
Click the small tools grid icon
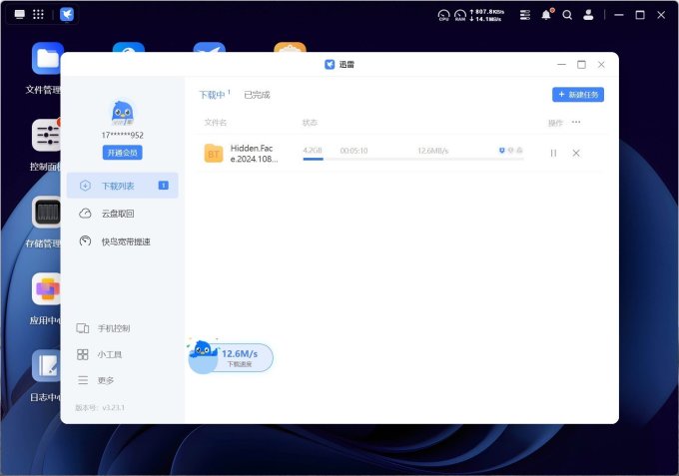point(83,354)
